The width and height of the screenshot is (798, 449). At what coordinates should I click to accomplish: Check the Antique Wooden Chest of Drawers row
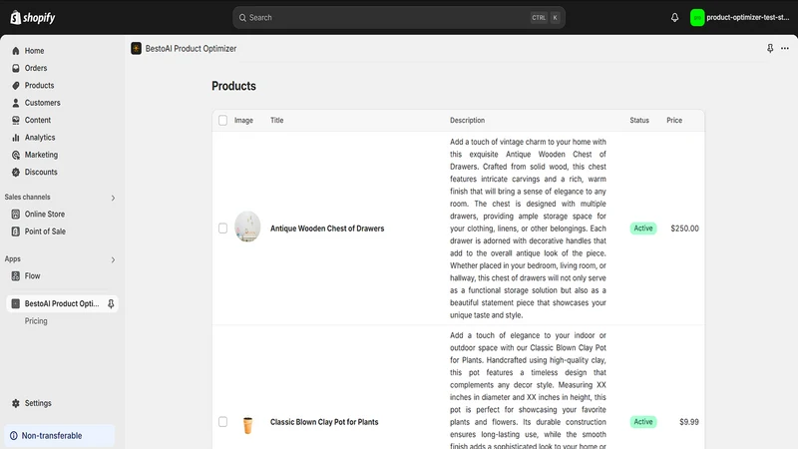[x=222, y=228]
